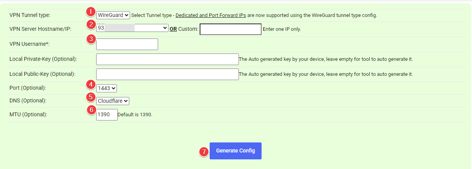Click red step marker number 5
472x169 pixels.
(90, 97)
